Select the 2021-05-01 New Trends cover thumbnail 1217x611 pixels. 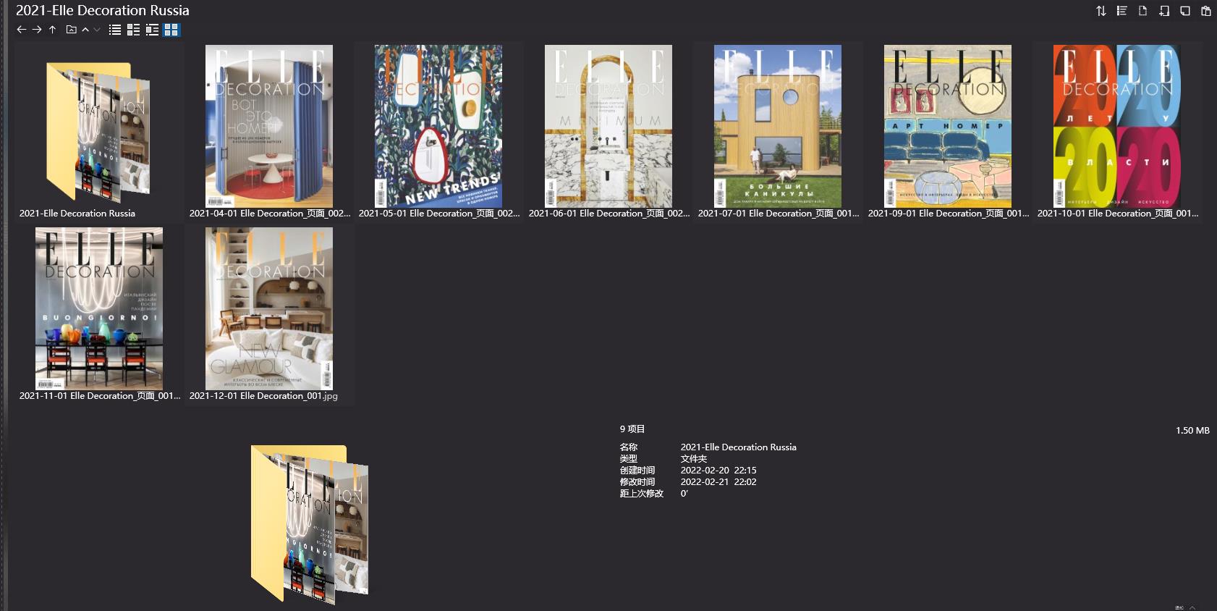[438, 126]
